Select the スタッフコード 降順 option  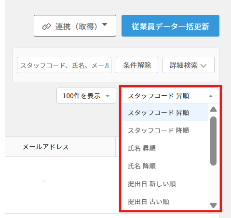[x=165, y=130]
